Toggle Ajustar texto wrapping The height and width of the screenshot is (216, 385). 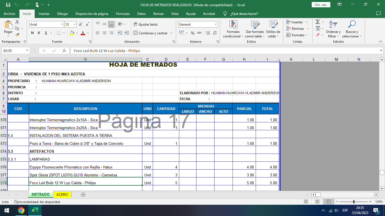pos(146,24)
